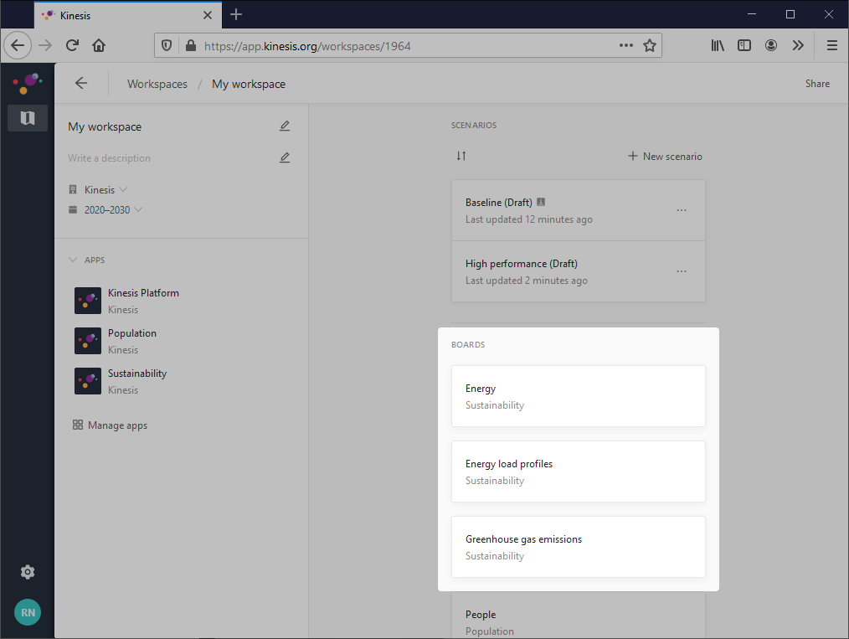Go back using the in-app back arrow

click(81, 83)
